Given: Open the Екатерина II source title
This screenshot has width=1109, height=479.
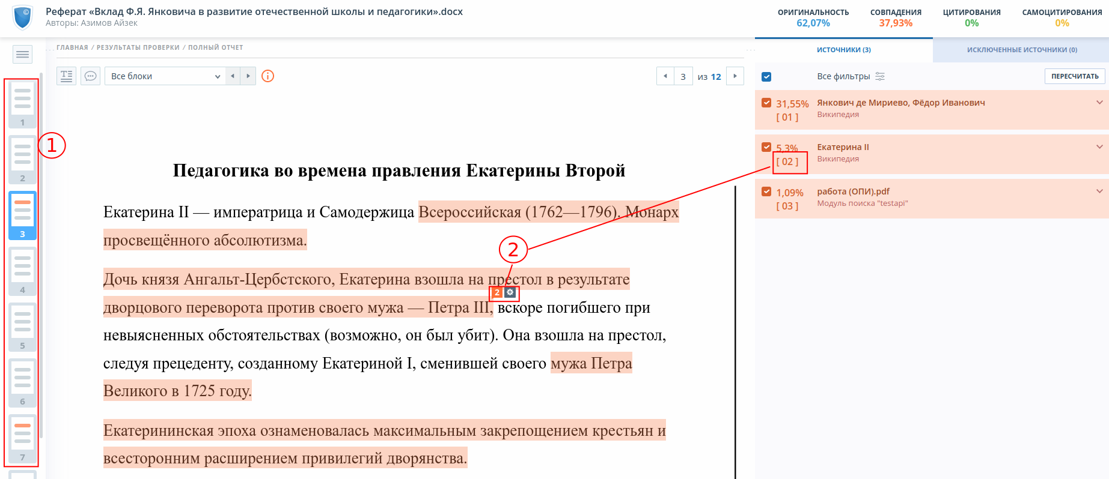Looking at the screenshot, I should [x=843, y=147].
